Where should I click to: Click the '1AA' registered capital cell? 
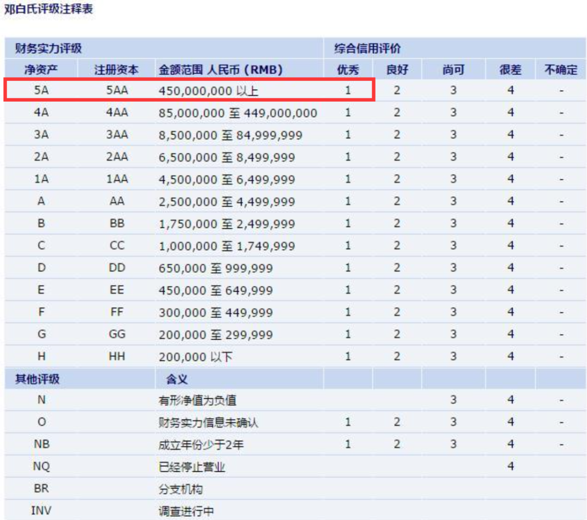coord(117,179)
